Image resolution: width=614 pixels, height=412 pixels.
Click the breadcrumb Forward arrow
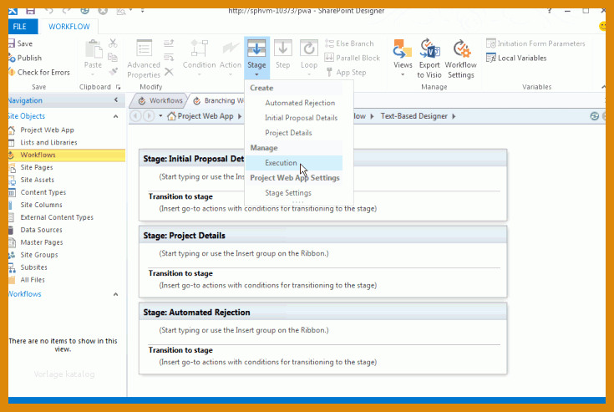point(149,116)
